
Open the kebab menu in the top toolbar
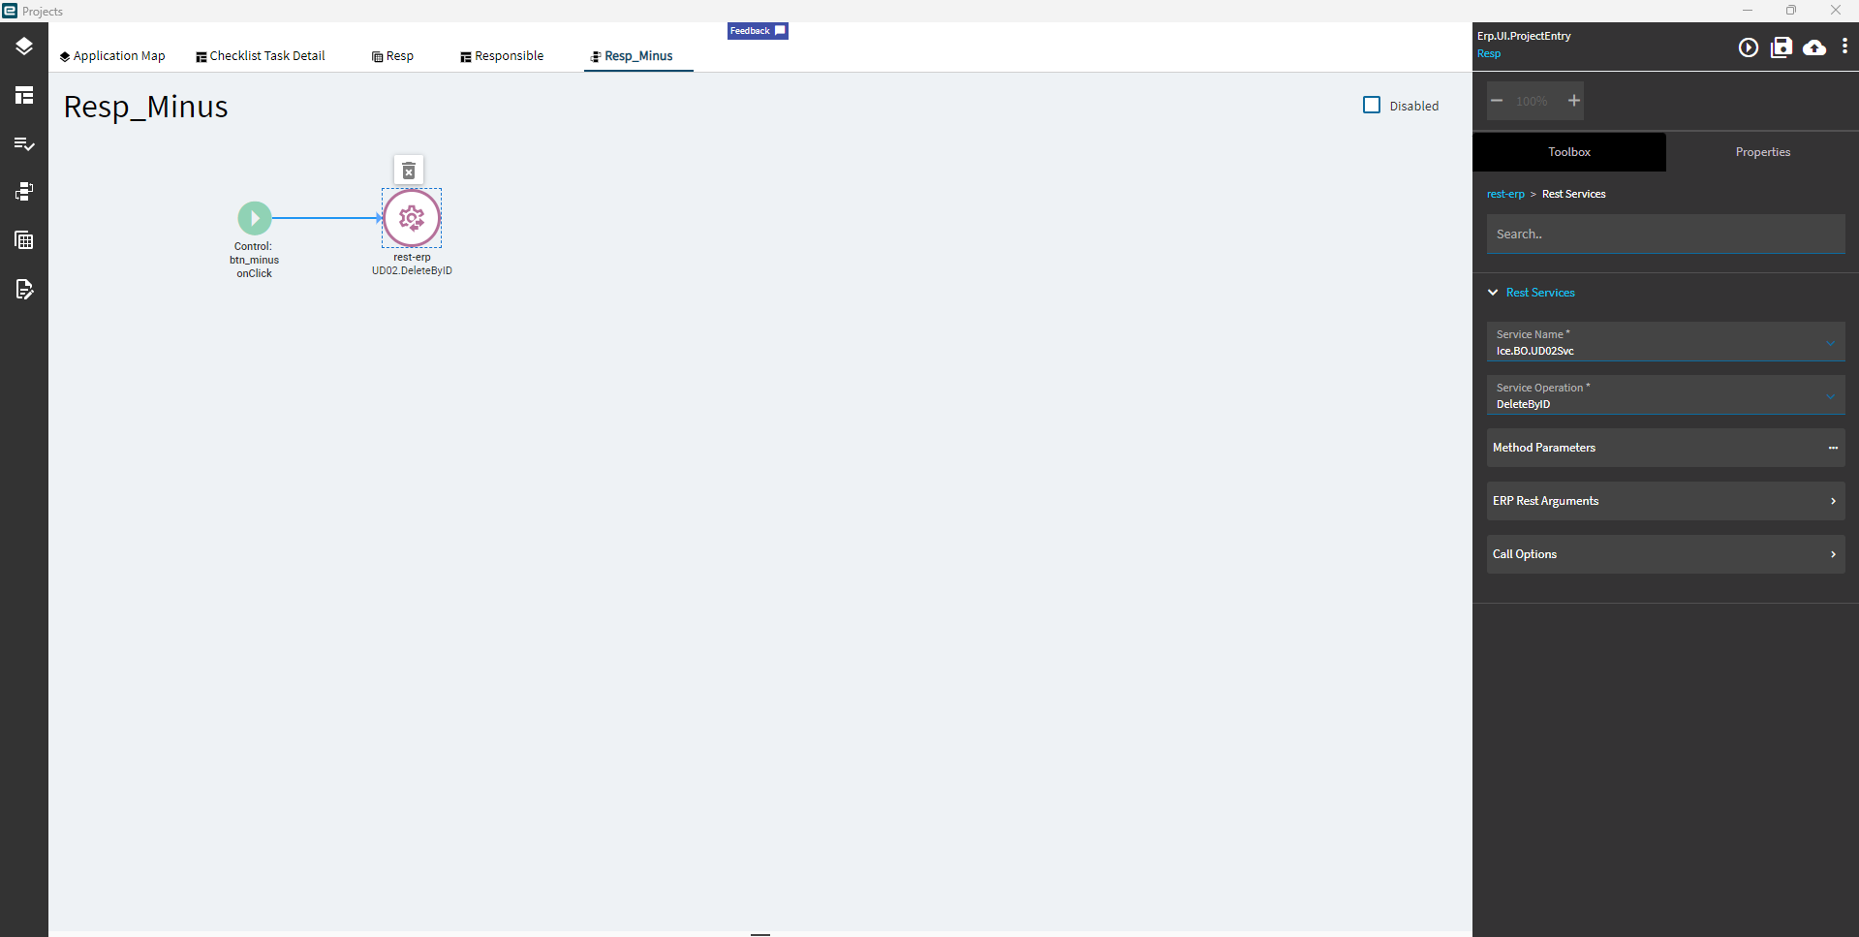[x=1844, y=47]
